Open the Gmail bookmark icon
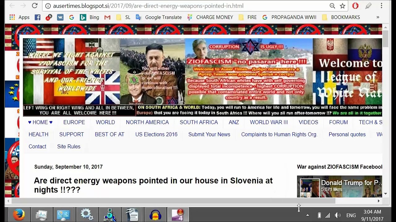The width and height of the screenshot is (396, 222). coord(107,17)
